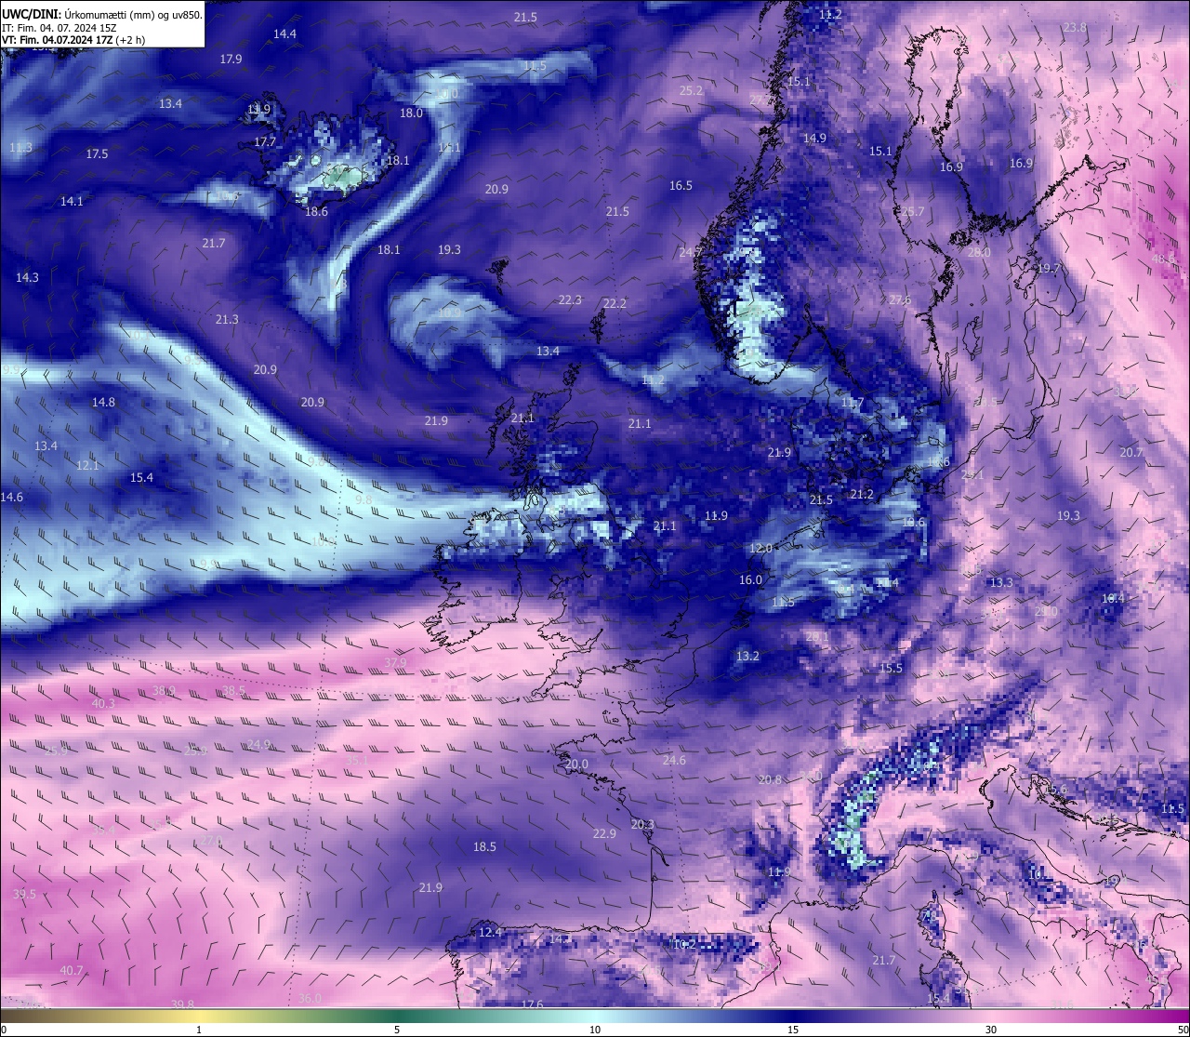The height and width of the screenshot is (1037, 1190).
Task: Click the 39.5 value label
Action: pyautogui.click(x=24, y=895)
